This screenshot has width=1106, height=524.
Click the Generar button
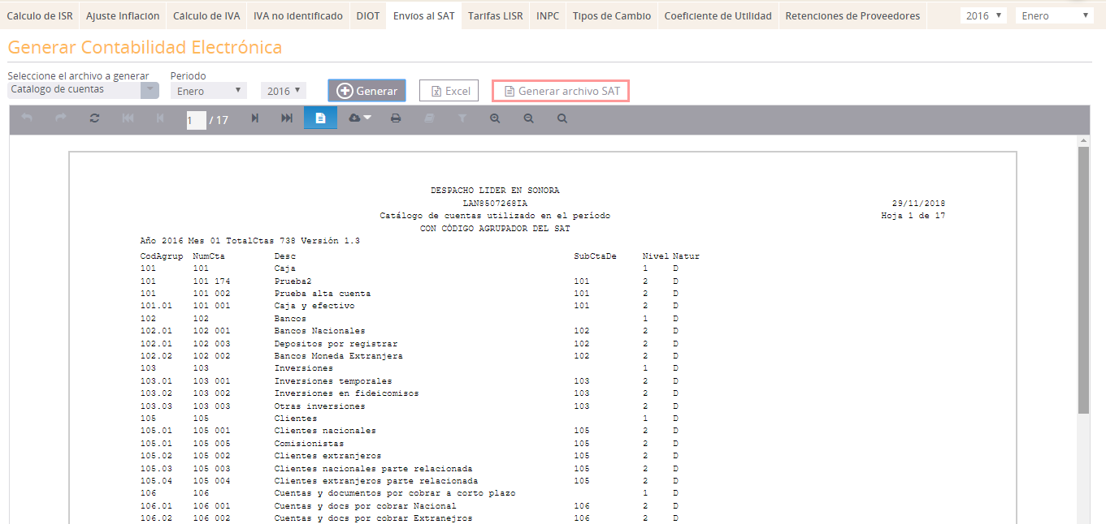tap(366, 91)
